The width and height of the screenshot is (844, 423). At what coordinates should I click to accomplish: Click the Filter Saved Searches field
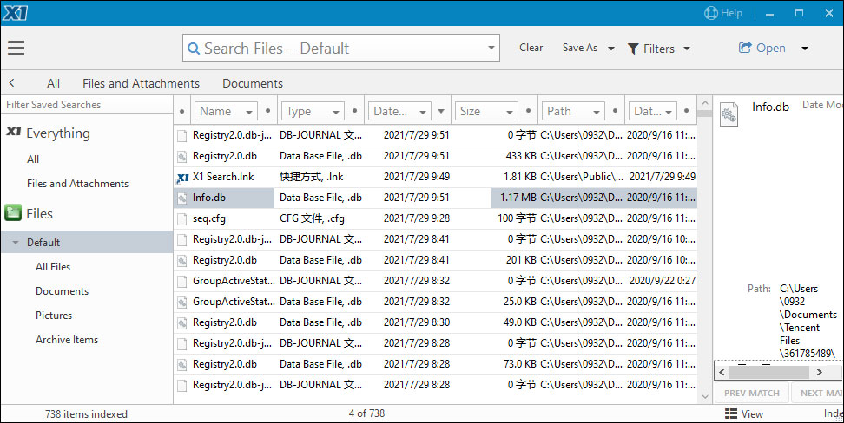(87, 105)
